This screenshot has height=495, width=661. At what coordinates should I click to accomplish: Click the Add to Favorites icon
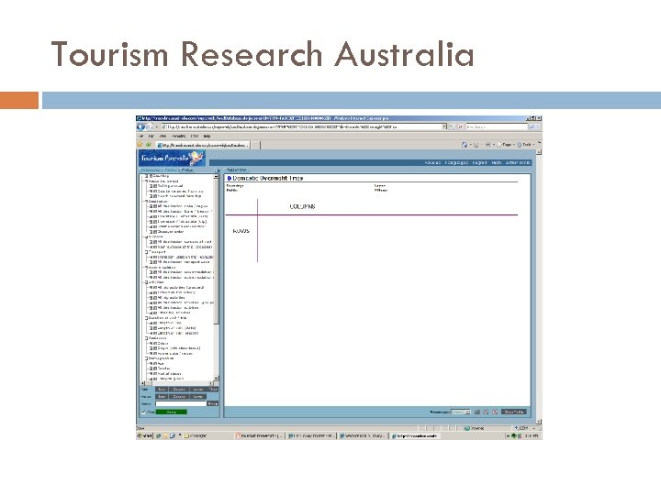tap(149, 145)
